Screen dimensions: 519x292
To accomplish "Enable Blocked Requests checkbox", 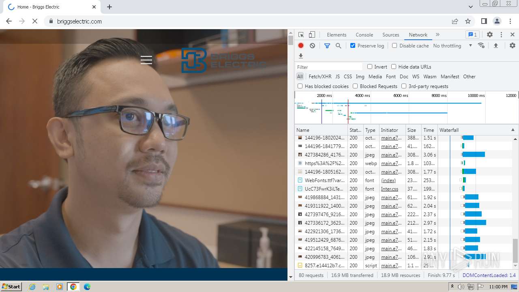I will point(355,86).
